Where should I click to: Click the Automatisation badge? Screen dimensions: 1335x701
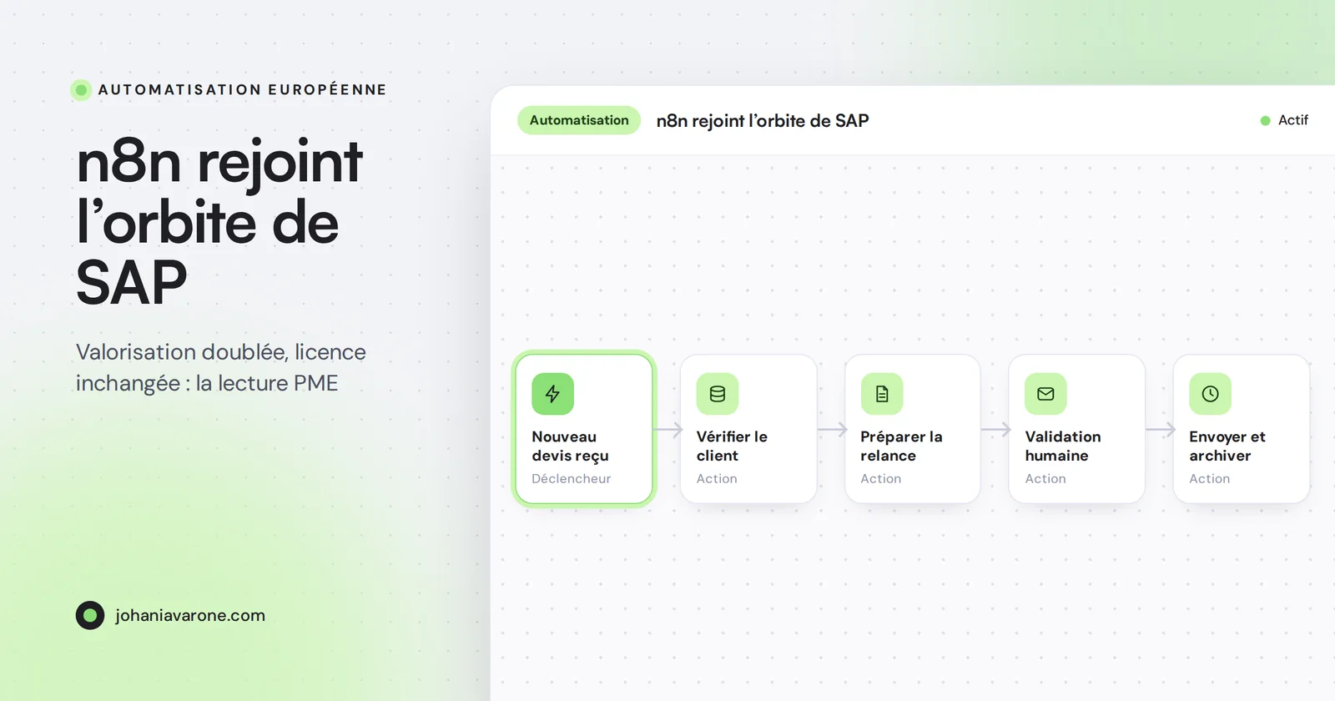point(579,120)
